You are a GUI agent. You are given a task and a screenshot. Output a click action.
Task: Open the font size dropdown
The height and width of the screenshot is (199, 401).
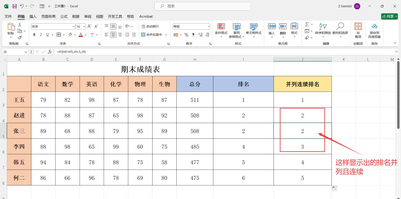84,27
